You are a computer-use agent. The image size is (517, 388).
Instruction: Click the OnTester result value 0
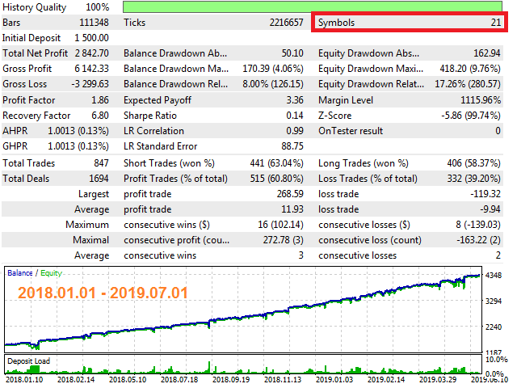point(498,131)
